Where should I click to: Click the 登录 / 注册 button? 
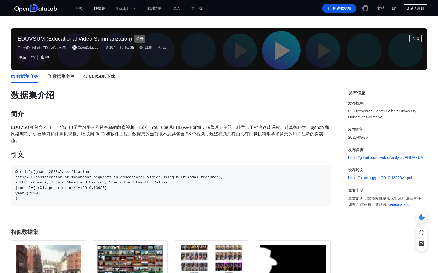[415, 8]
